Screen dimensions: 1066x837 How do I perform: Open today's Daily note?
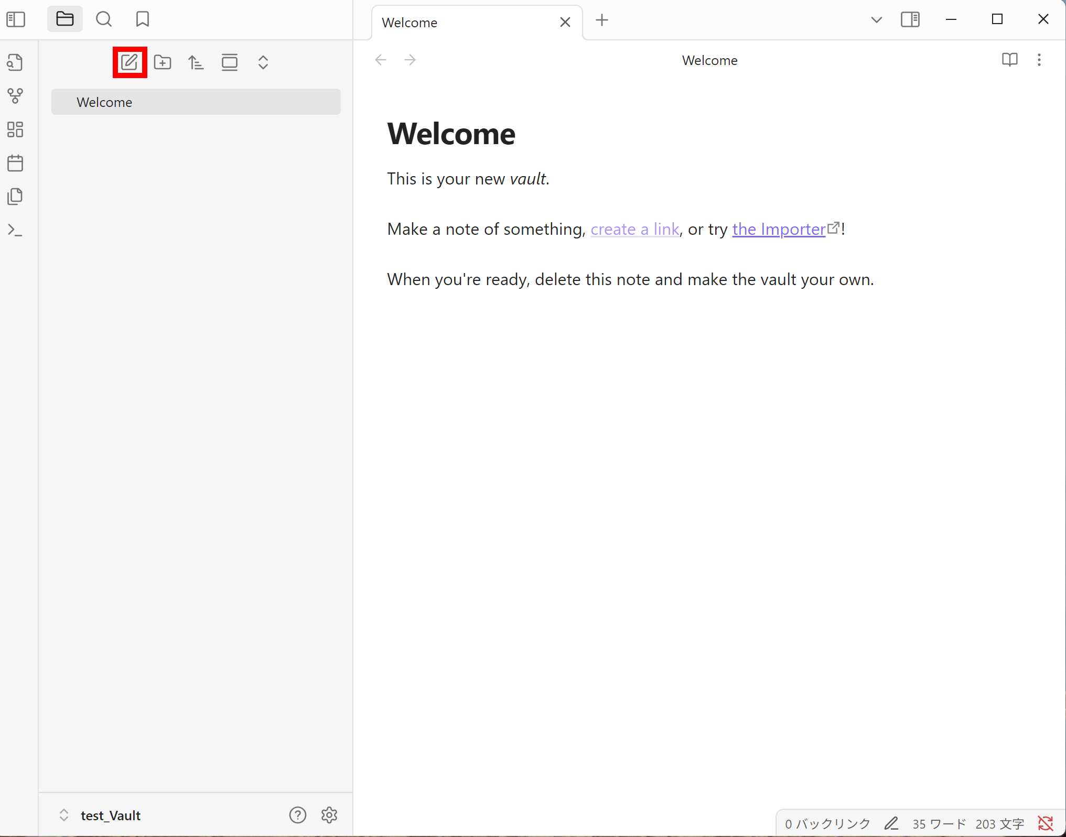[15, 163]
